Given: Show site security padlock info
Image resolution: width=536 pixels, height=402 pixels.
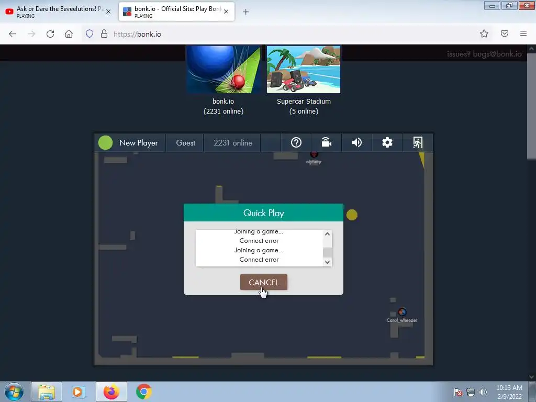Looking at the screenshot, I should tap(104, 34).
